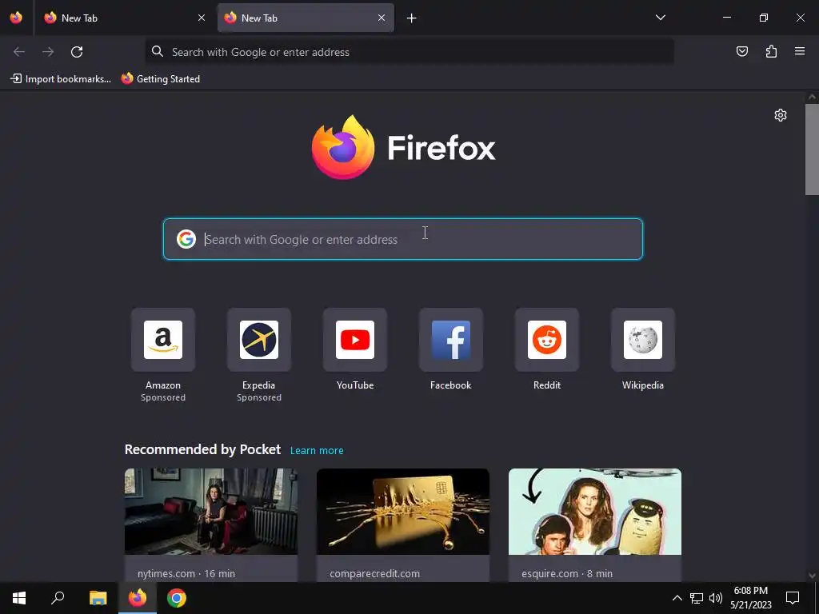This screenshot has height=614, width=819.
Task: Click the page vertical scrollbar thumb
Action: 813,150
